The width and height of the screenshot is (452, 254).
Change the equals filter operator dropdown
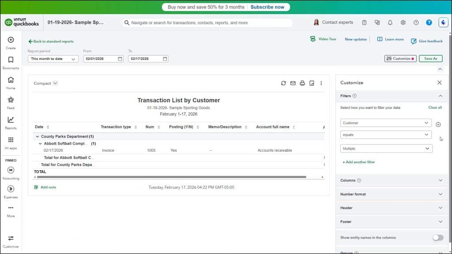click(x=386, y=134)
